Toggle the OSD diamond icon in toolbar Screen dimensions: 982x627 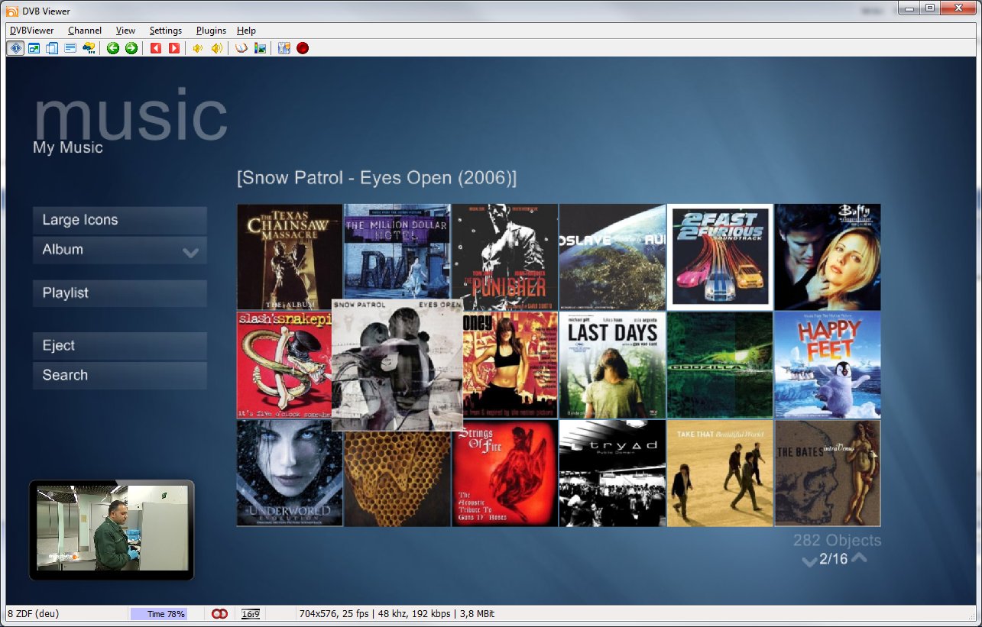[15, 48]
